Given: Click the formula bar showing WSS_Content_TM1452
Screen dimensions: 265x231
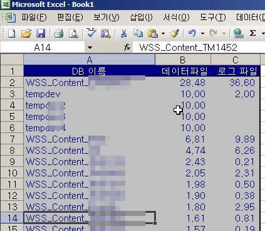Looking at the screenshot, I should 199,48.
